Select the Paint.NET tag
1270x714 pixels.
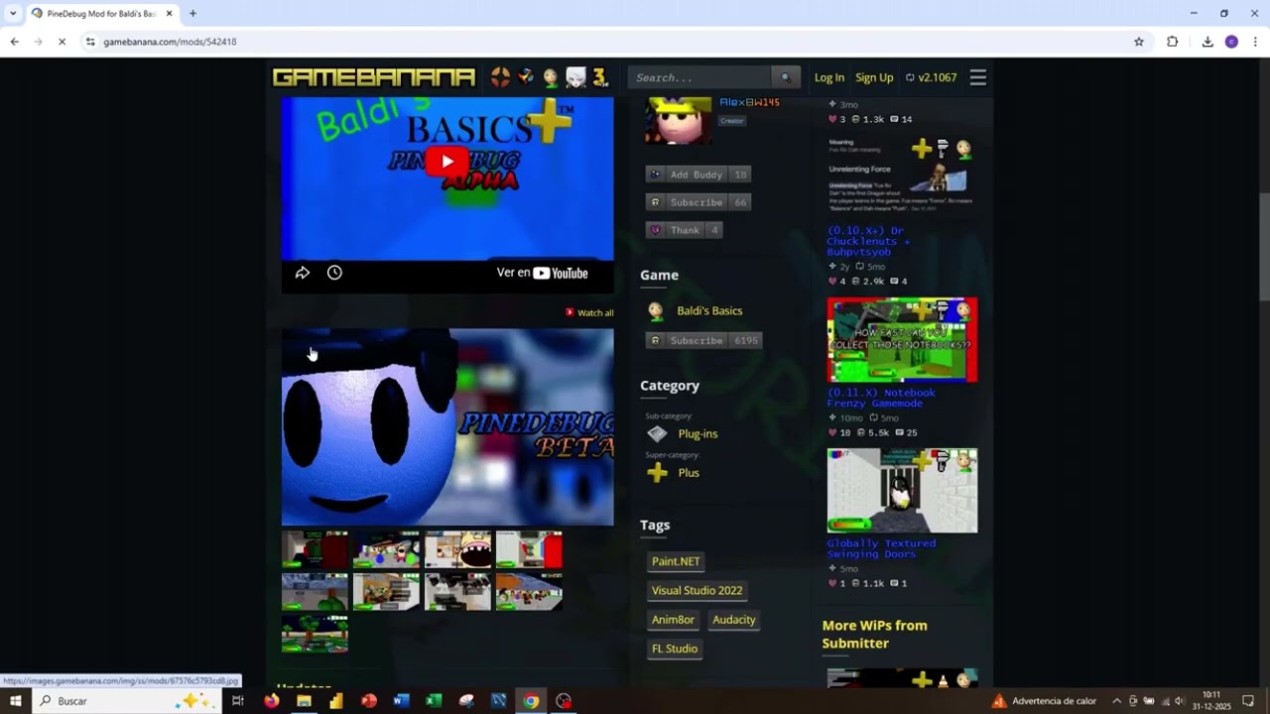tap(676, 561)
